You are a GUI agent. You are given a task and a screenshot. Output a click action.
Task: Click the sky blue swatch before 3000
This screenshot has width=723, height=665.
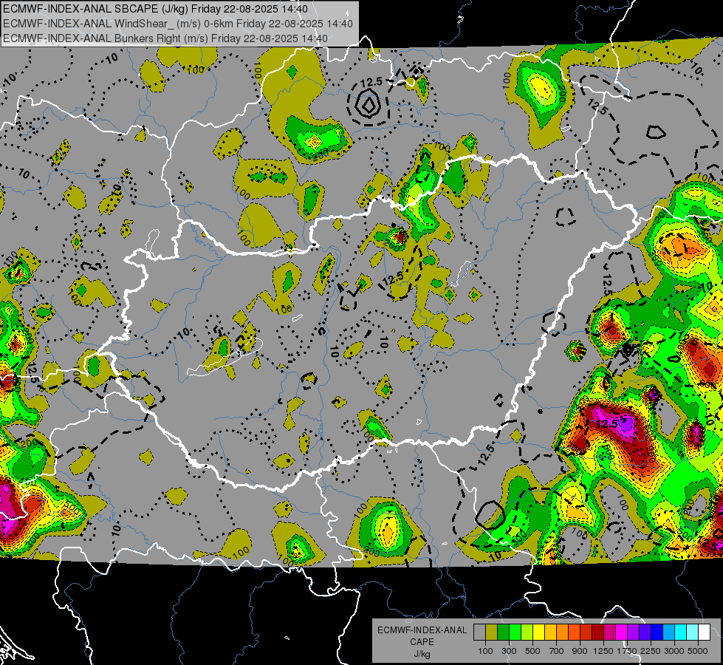click(x=669, y=632)
